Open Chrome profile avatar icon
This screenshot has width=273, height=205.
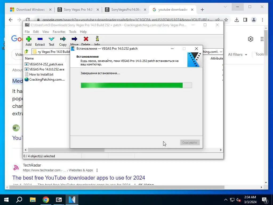pos(254,20)
